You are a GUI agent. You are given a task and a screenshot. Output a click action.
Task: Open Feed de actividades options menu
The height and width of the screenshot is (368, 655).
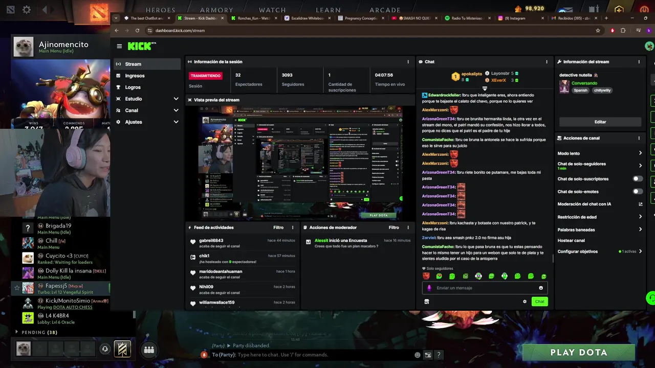(293, 227)
